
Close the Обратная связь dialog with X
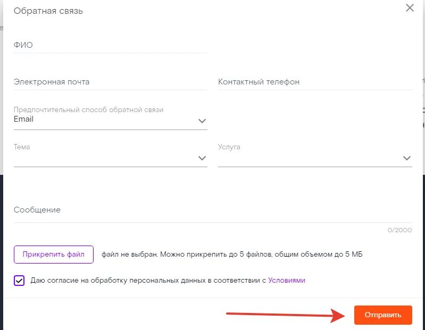[x=410, y=8]
